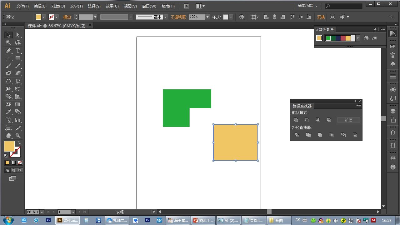Click Minus Back in the Pathfinder row
This screenshot has height=225, width=400.
pos(355,135)
